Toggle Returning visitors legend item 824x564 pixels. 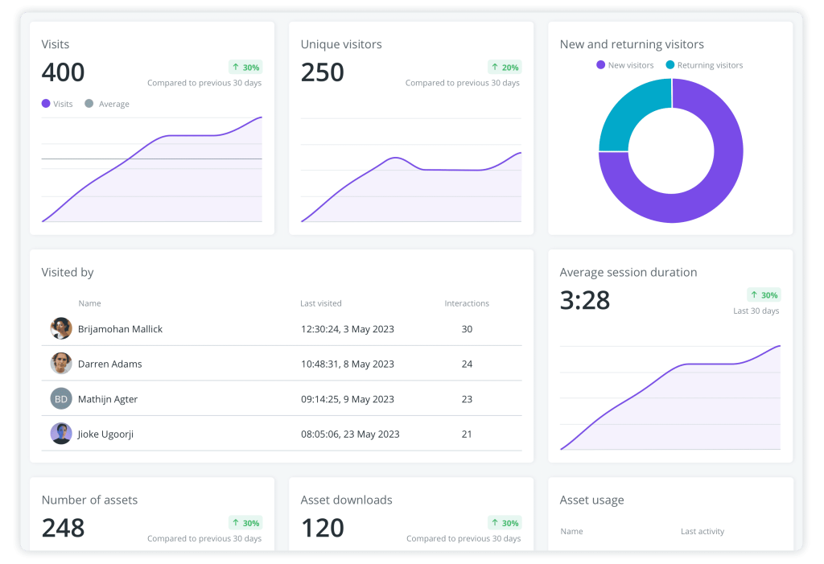703,65
